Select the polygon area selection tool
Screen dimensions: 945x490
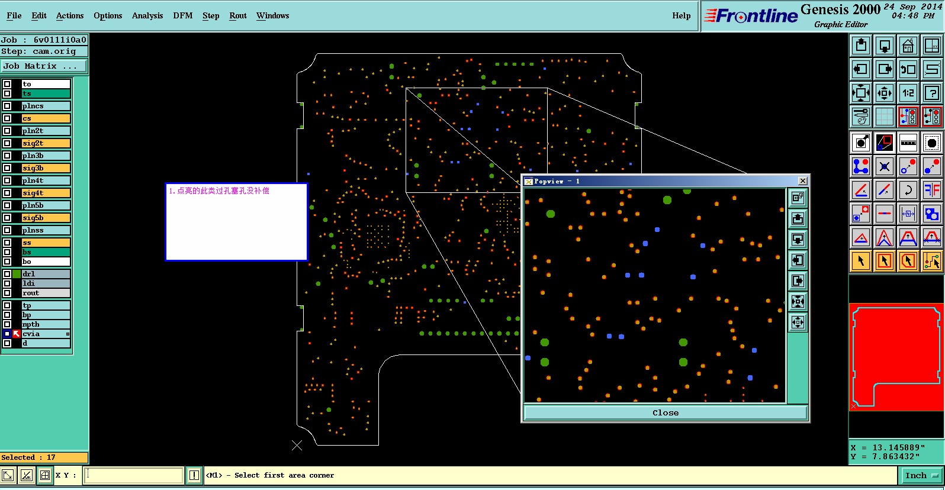click(908, 261)
